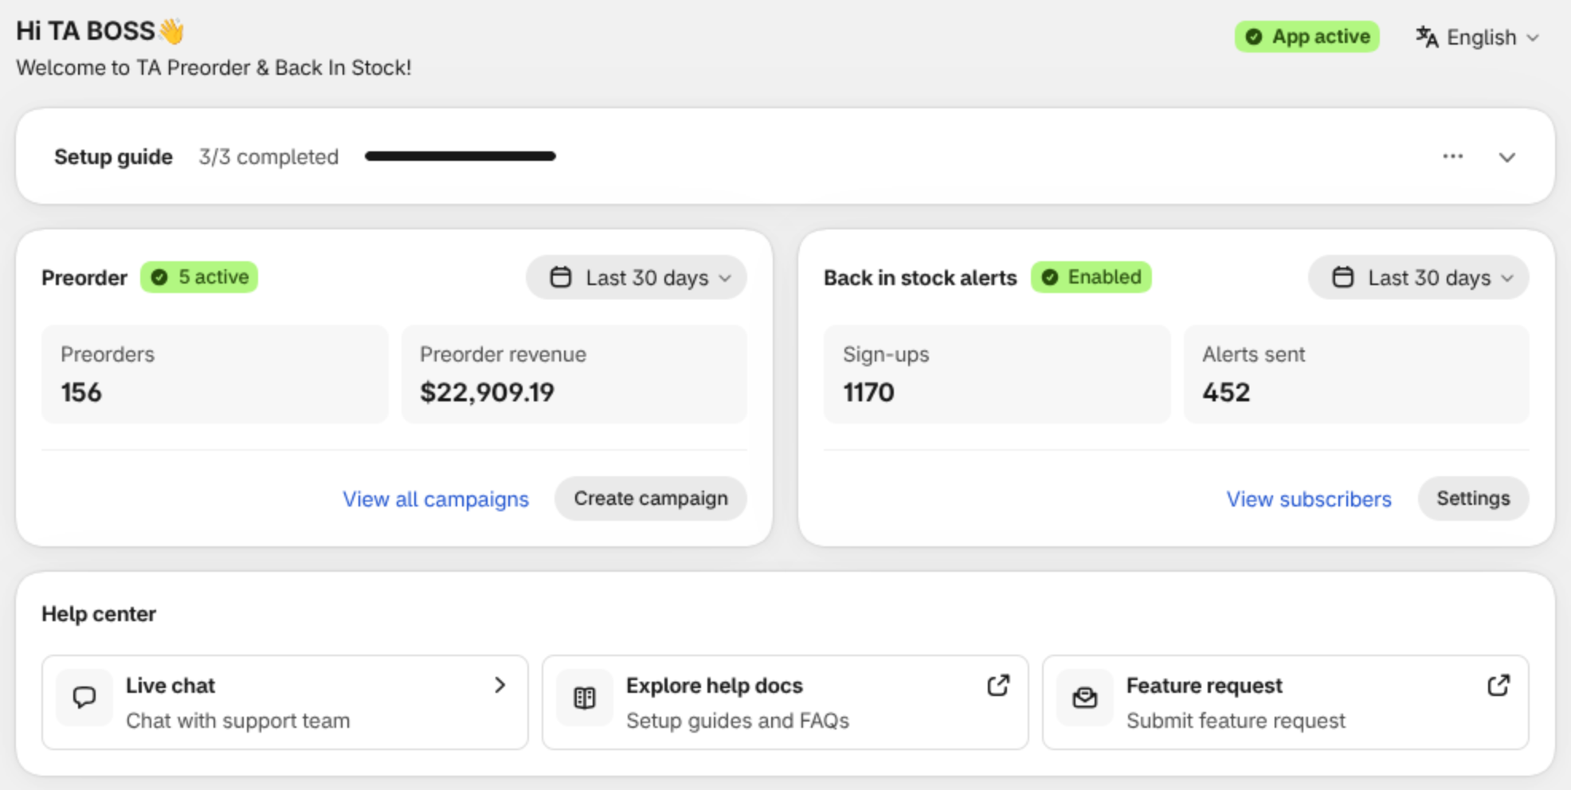The width and height of the screenshot is (1571, 790).
Task: Click the Preorder card heading
Action: tap(84, 278)
